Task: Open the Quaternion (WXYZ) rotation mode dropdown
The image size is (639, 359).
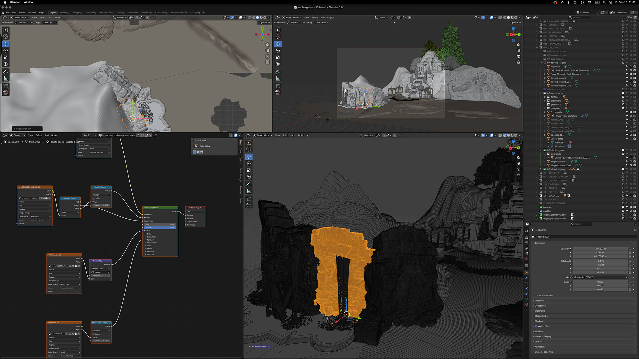Action: click(x=600, y=277)
